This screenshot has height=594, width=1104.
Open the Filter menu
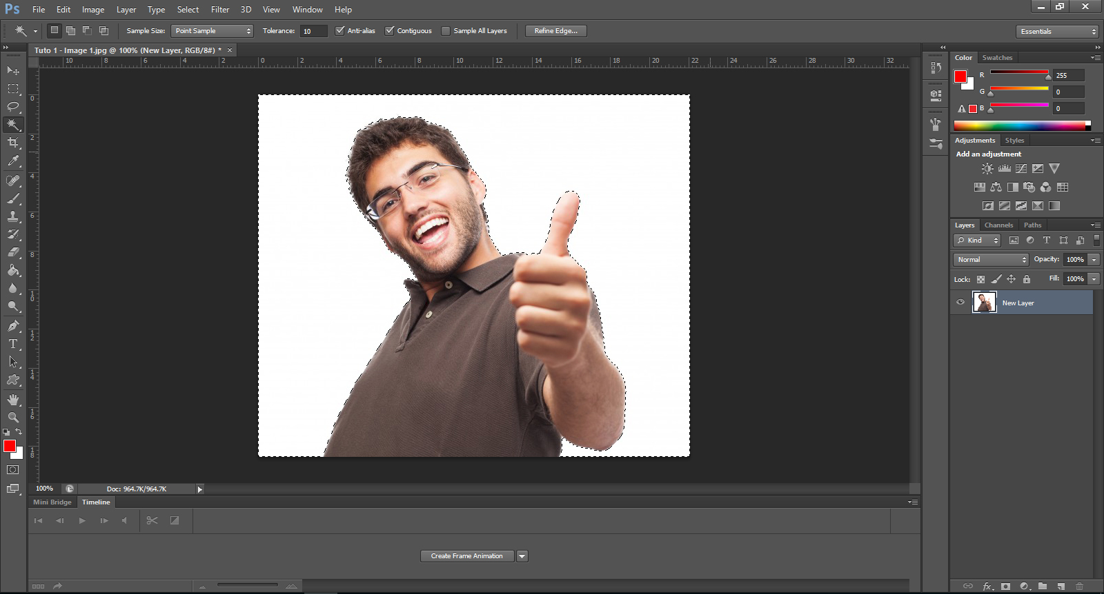[x=220, y=10]
